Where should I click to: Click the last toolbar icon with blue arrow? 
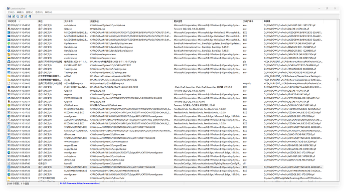30,17
